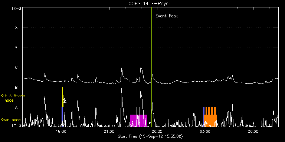
Task: Click the "GOES 14 X-Rays:" title
Action: pyautogui.click(x=149, y=4)
